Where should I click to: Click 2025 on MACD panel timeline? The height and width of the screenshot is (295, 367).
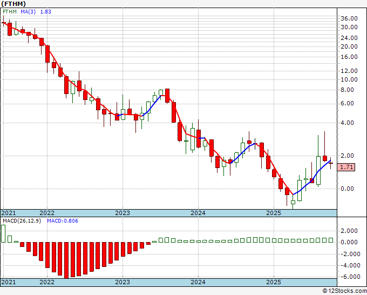coord(274,282)
